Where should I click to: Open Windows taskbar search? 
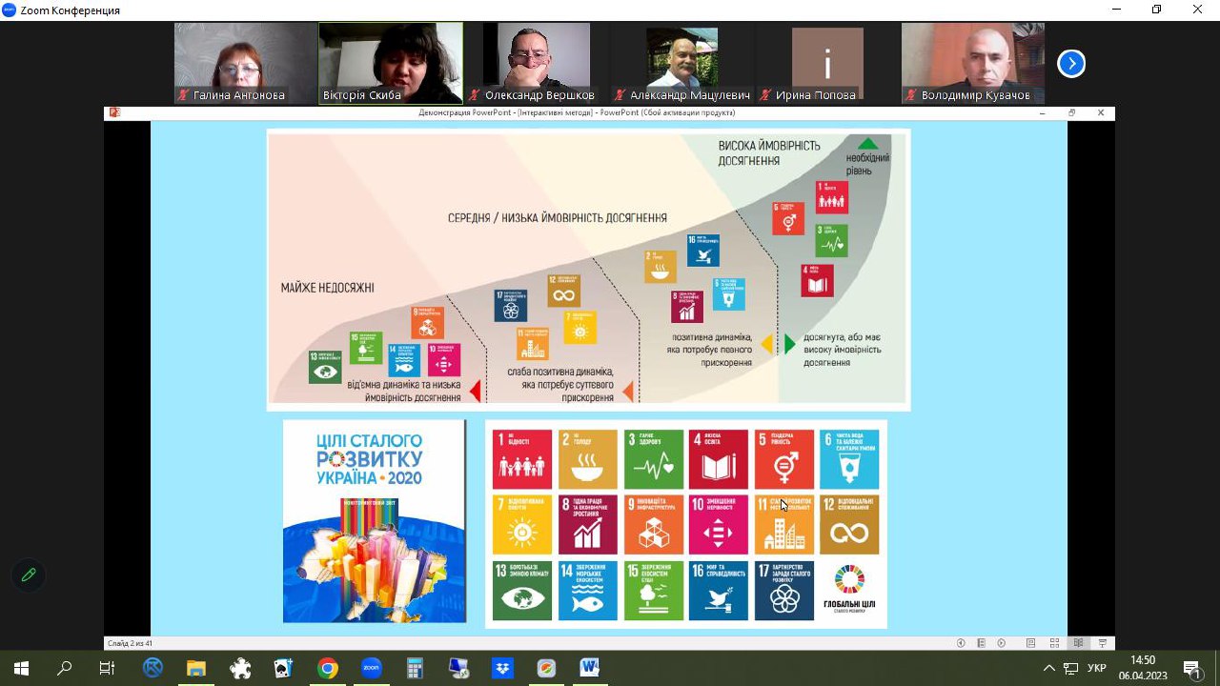tap(65, 668)
